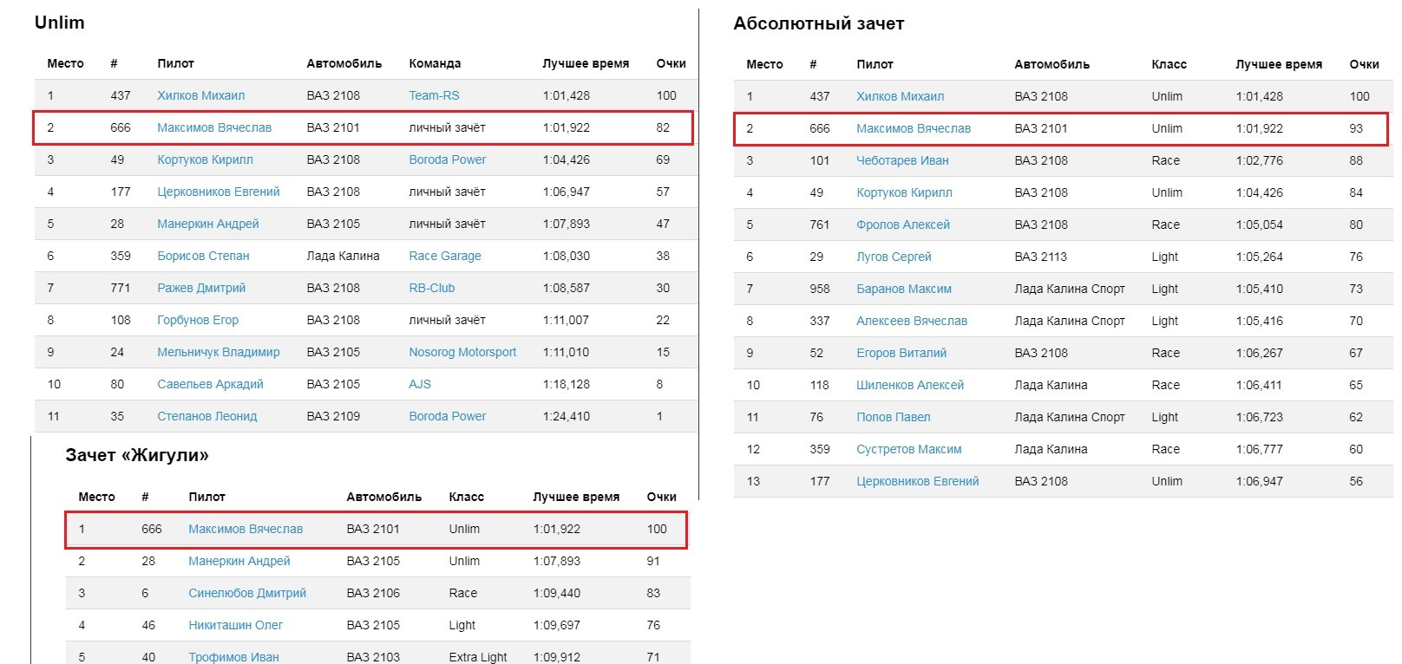The image size is (1402, 664).
Task: Click the Алексеев Вячеслав pilot link
Action: 911,321
